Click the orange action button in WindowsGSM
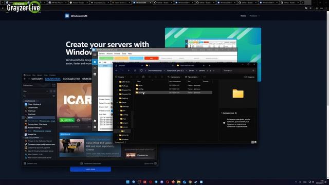The height and width of the screenshot is (185, 329). (x=121, y=58)
